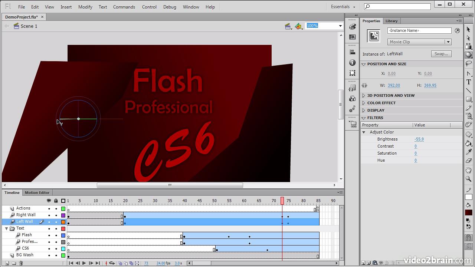The image size is (475, 267).
Task: Switch to the Library tab
Action: click(x=391, y=21)
